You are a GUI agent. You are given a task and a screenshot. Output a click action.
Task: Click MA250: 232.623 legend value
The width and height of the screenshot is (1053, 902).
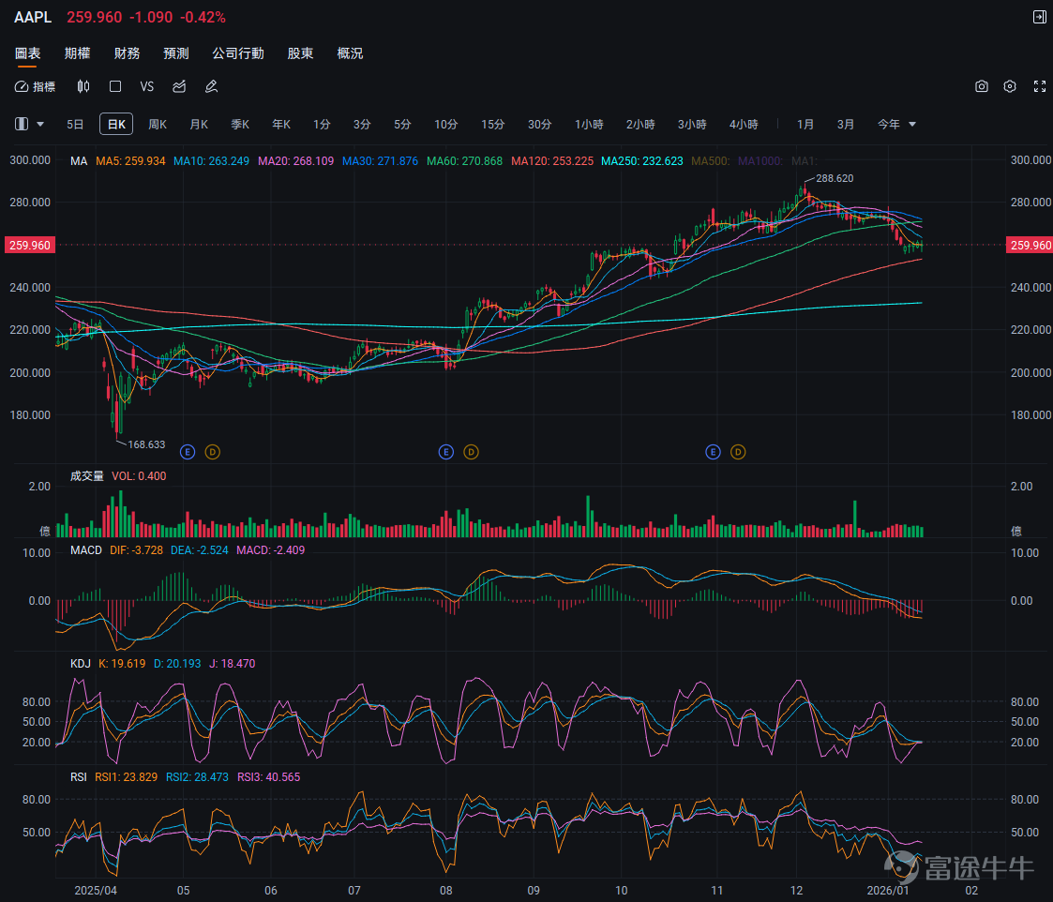pyautogui.click(x=642, y=161)
